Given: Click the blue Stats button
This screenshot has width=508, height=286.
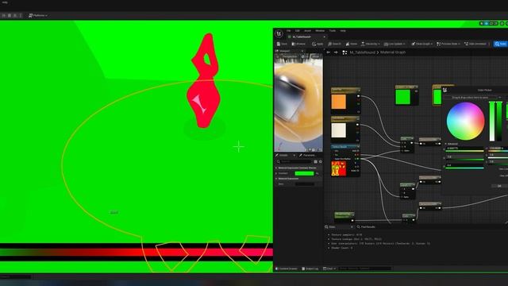Looking at the screenshot, I should click(500, 44).
